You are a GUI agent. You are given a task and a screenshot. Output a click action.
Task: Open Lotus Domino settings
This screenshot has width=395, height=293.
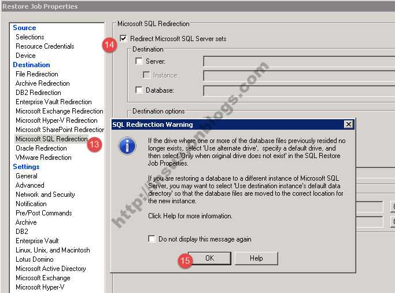35,259
